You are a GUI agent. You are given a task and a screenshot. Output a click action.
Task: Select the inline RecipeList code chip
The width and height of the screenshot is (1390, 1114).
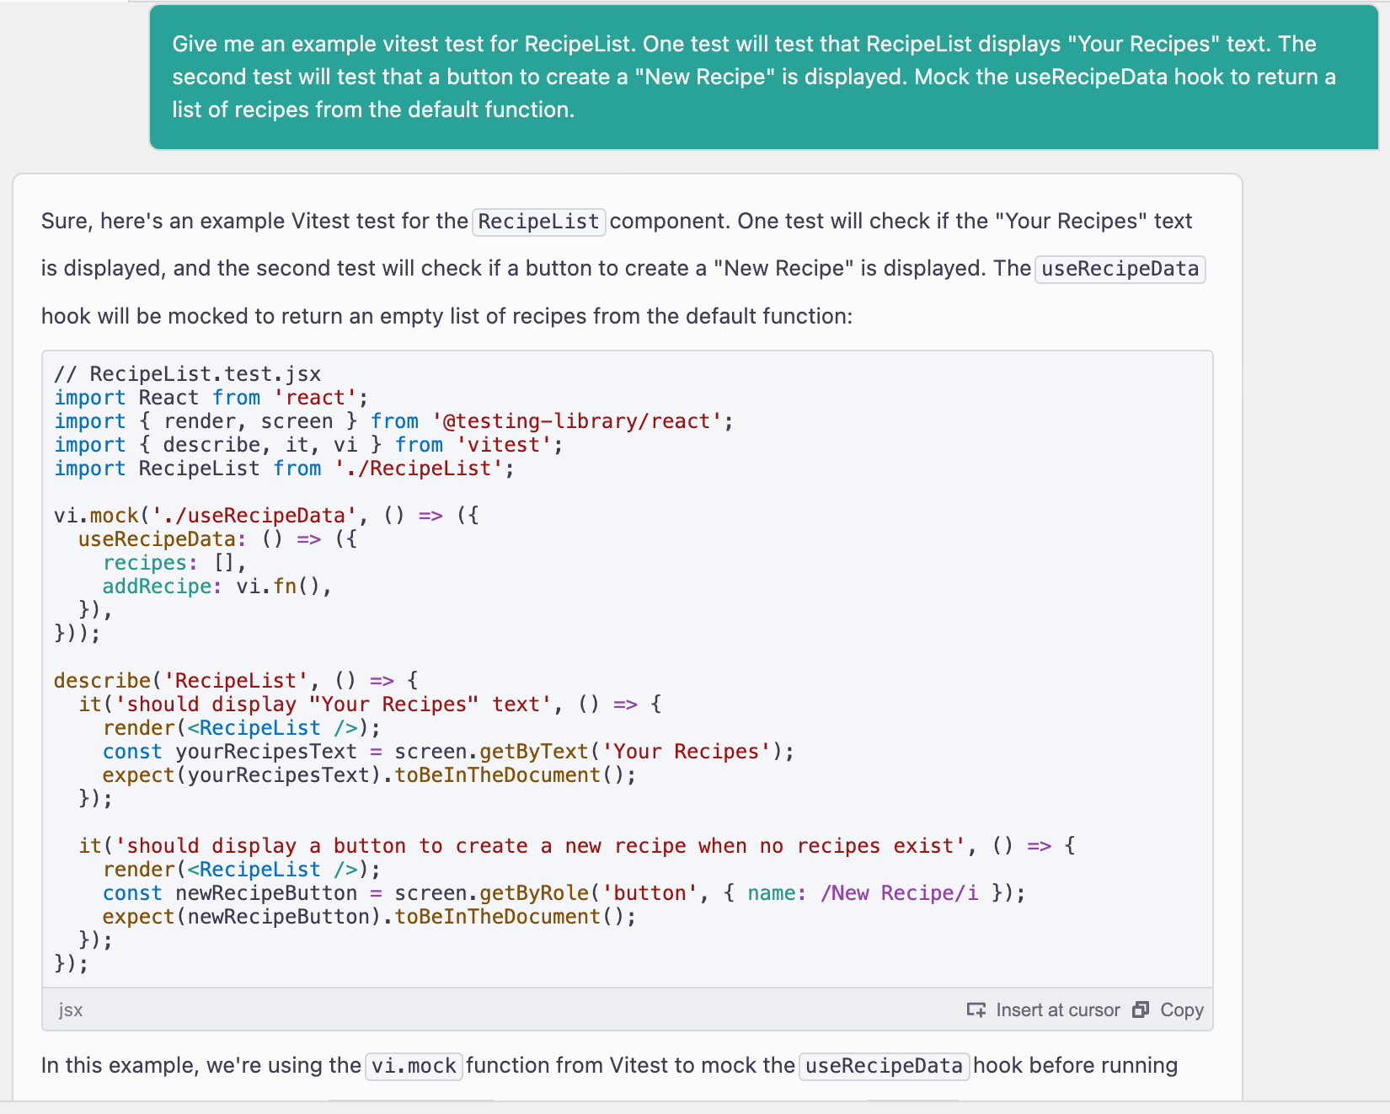point(538,222)
